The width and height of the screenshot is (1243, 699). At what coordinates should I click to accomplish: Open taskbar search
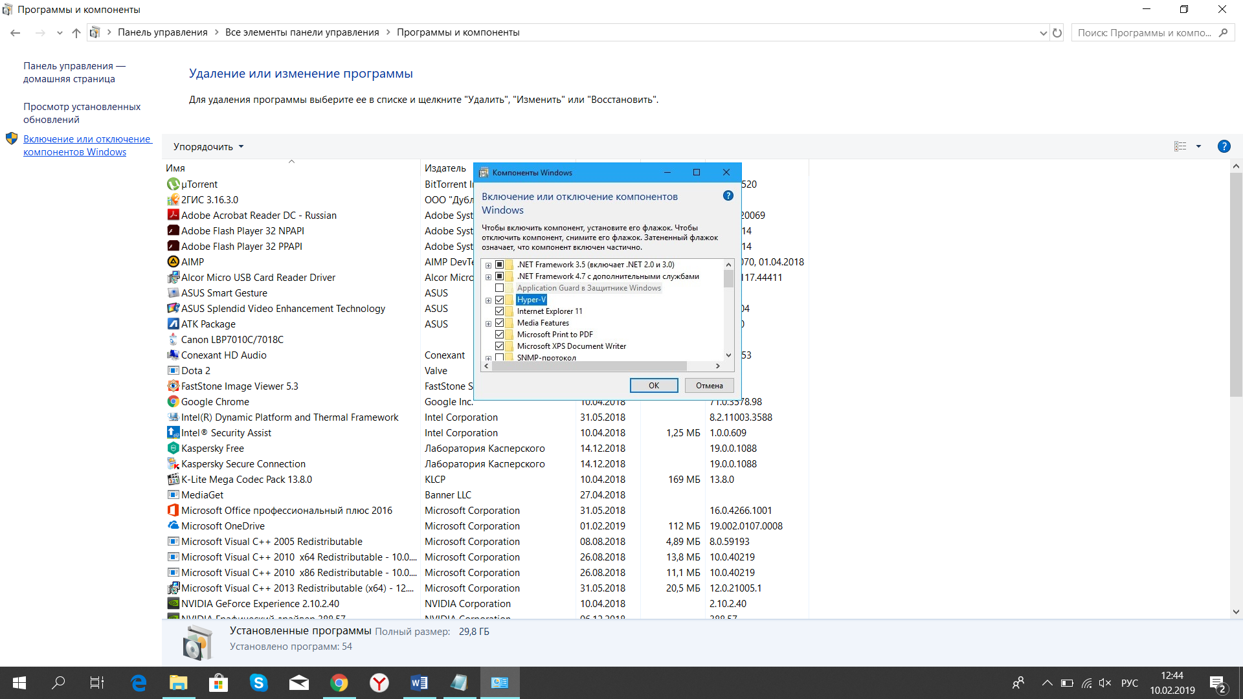[58, 683]
